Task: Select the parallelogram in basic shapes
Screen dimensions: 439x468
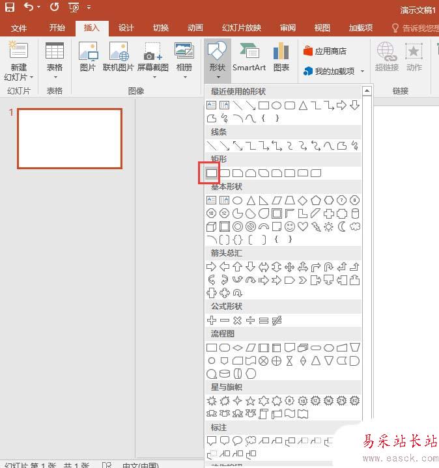Action: [x=277, y=200]
